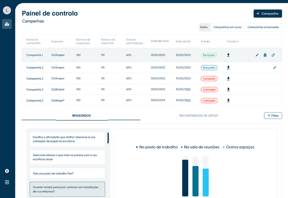Open the user avatar labeled L
288x198 pixels.
click(x=7, y=10)
